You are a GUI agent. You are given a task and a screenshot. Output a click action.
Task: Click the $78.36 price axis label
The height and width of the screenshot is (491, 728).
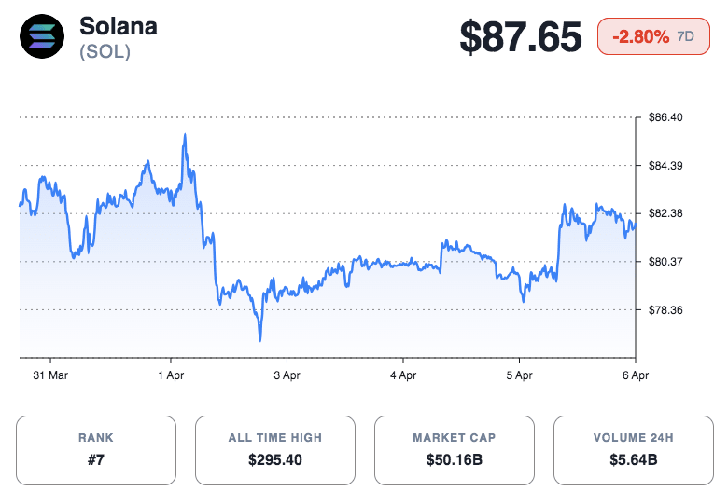665,309
